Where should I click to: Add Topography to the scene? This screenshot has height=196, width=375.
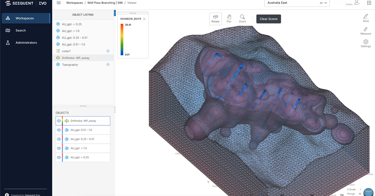coord(108,65)
